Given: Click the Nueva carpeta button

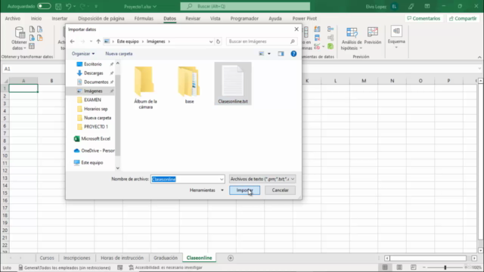Looking at the screenshot, I should (119, 54).
